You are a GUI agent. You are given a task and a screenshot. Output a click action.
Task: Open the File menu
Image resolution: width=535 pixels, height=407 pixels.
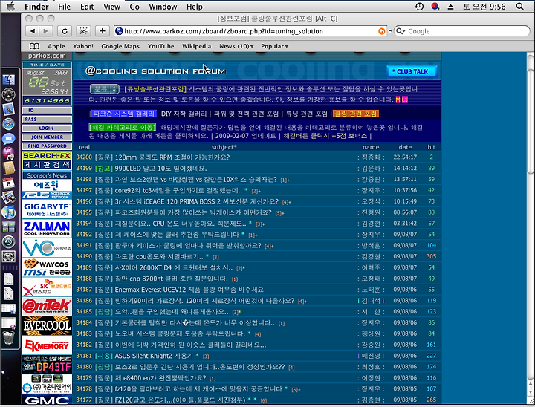pyautogui.click(x=64, y=7)
